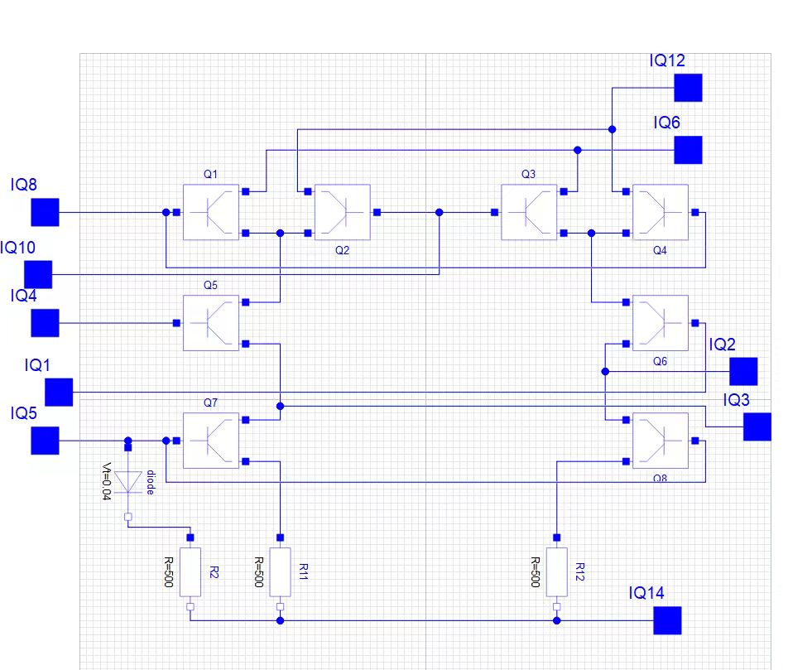Click resistor R11 component
This screenshot has height=670, width=788.
tap(280, 572)
